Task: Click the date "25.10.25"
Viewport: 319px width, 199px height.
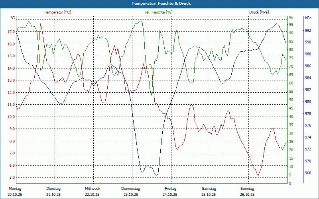Action: 209,195
